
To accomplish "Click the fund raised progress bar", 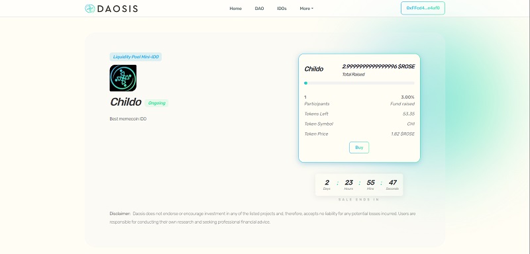I will (359, 83).
